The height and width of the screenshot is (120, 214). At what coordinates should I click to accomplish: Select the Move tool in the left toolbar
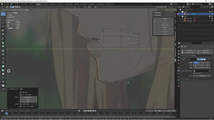[3, 22]
